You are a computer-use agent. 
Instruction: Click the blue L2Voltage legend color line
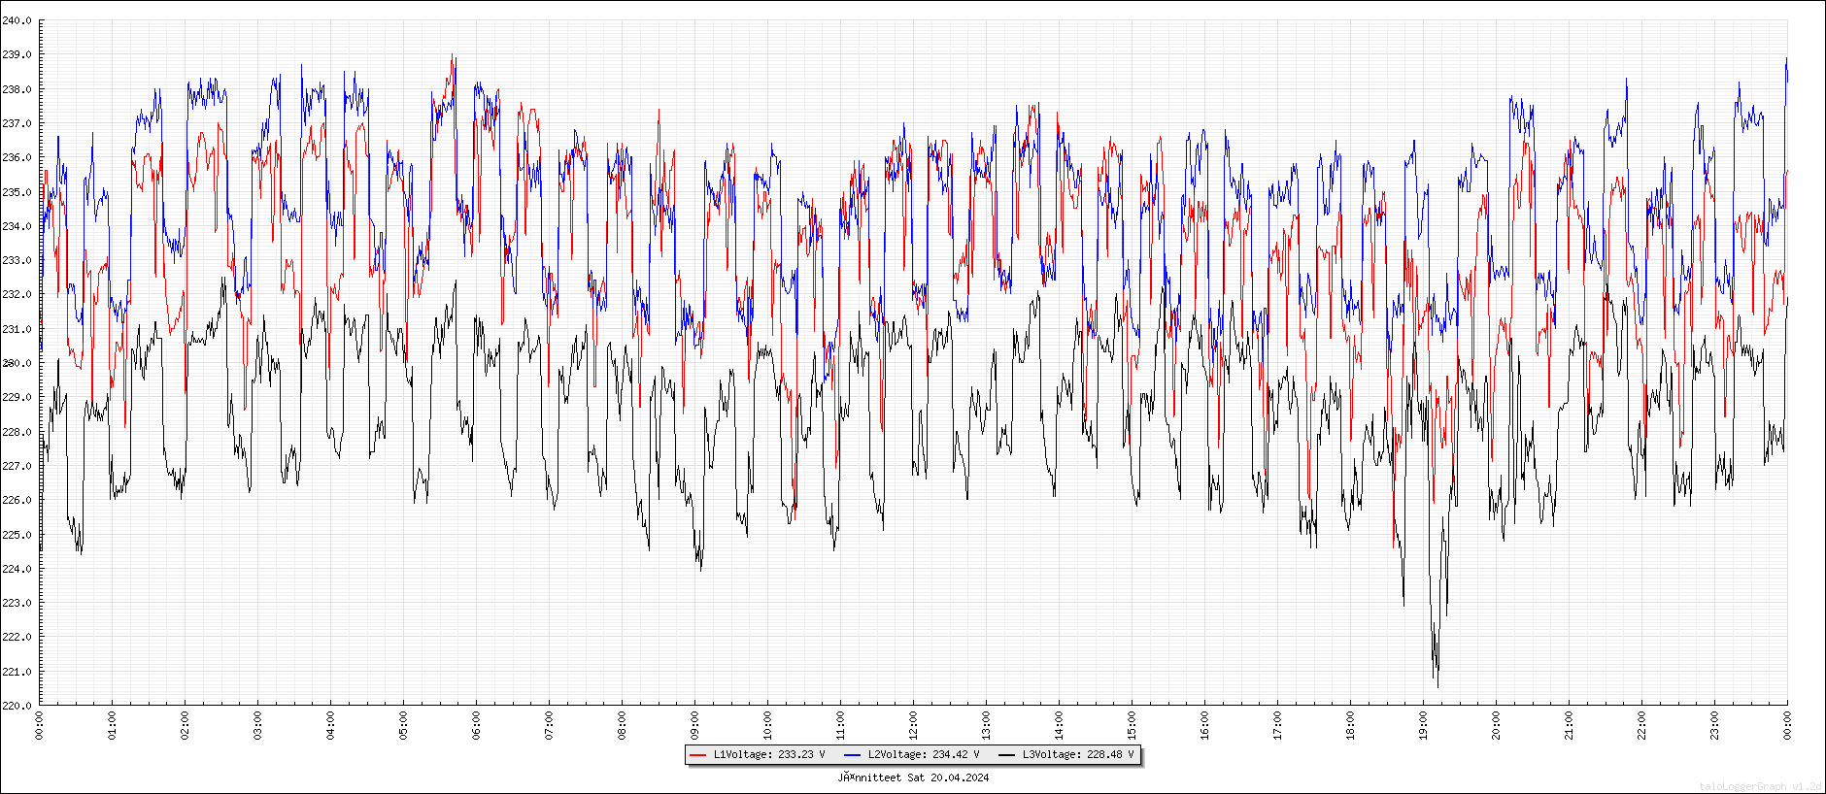click(x=852, y=754)
